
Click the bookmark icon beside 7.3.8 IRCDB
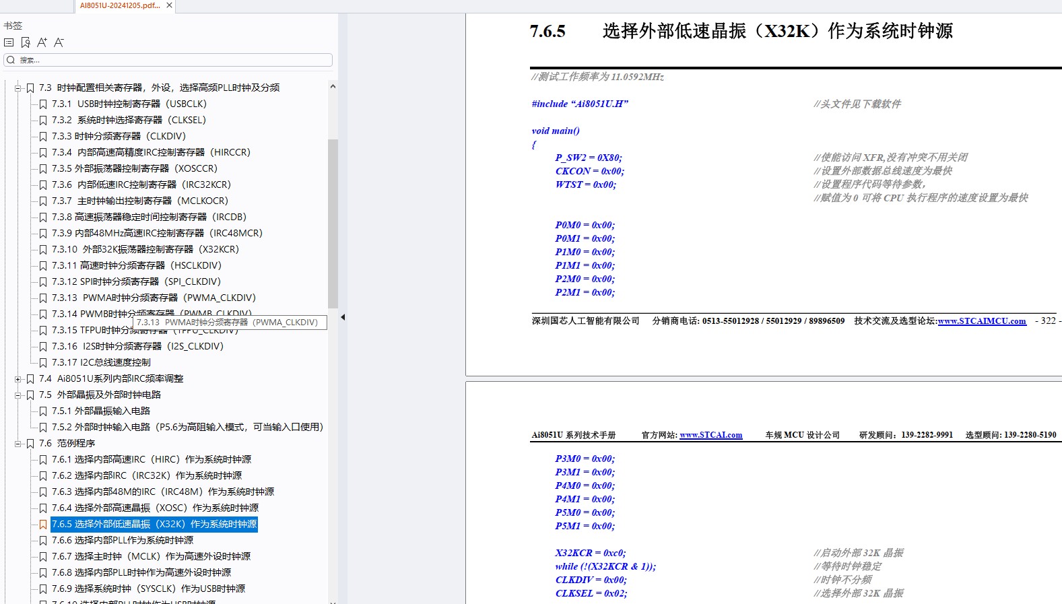coord(43,217)
